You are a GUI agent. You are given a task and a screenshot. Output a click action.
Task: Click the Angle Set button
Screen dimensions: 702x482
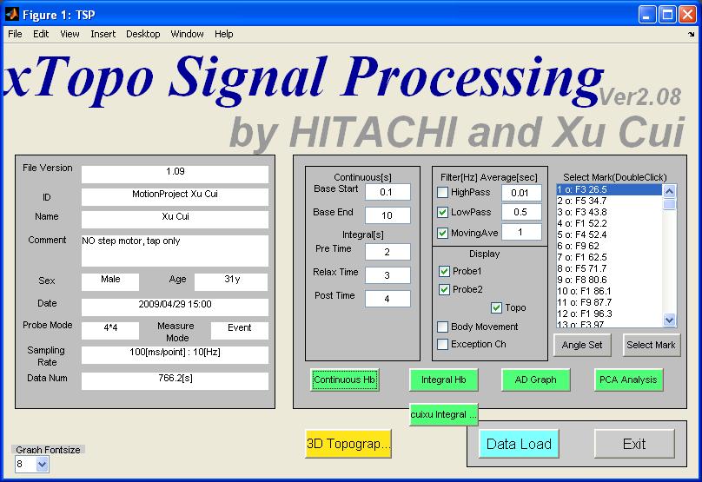tap(582, 345)
